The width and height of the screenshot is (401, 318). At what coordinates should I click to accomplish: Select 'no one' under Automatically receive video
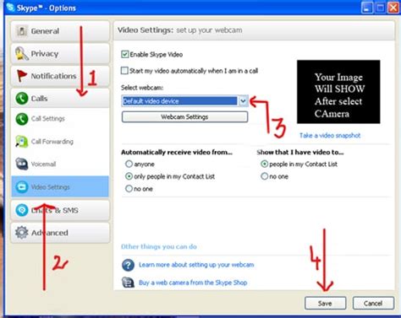pos(129,189)
